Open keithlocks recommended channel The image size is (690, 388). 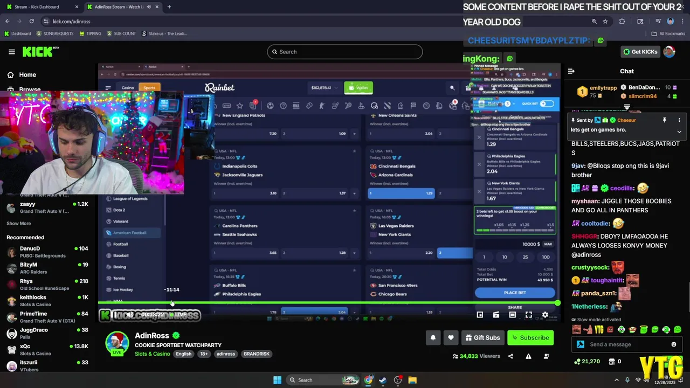pos(47,301)
